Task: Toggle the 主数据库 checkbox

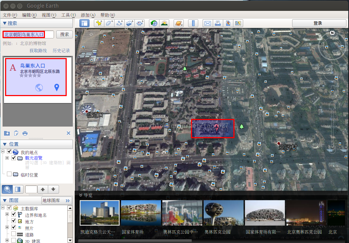Action: coord(9,207)
